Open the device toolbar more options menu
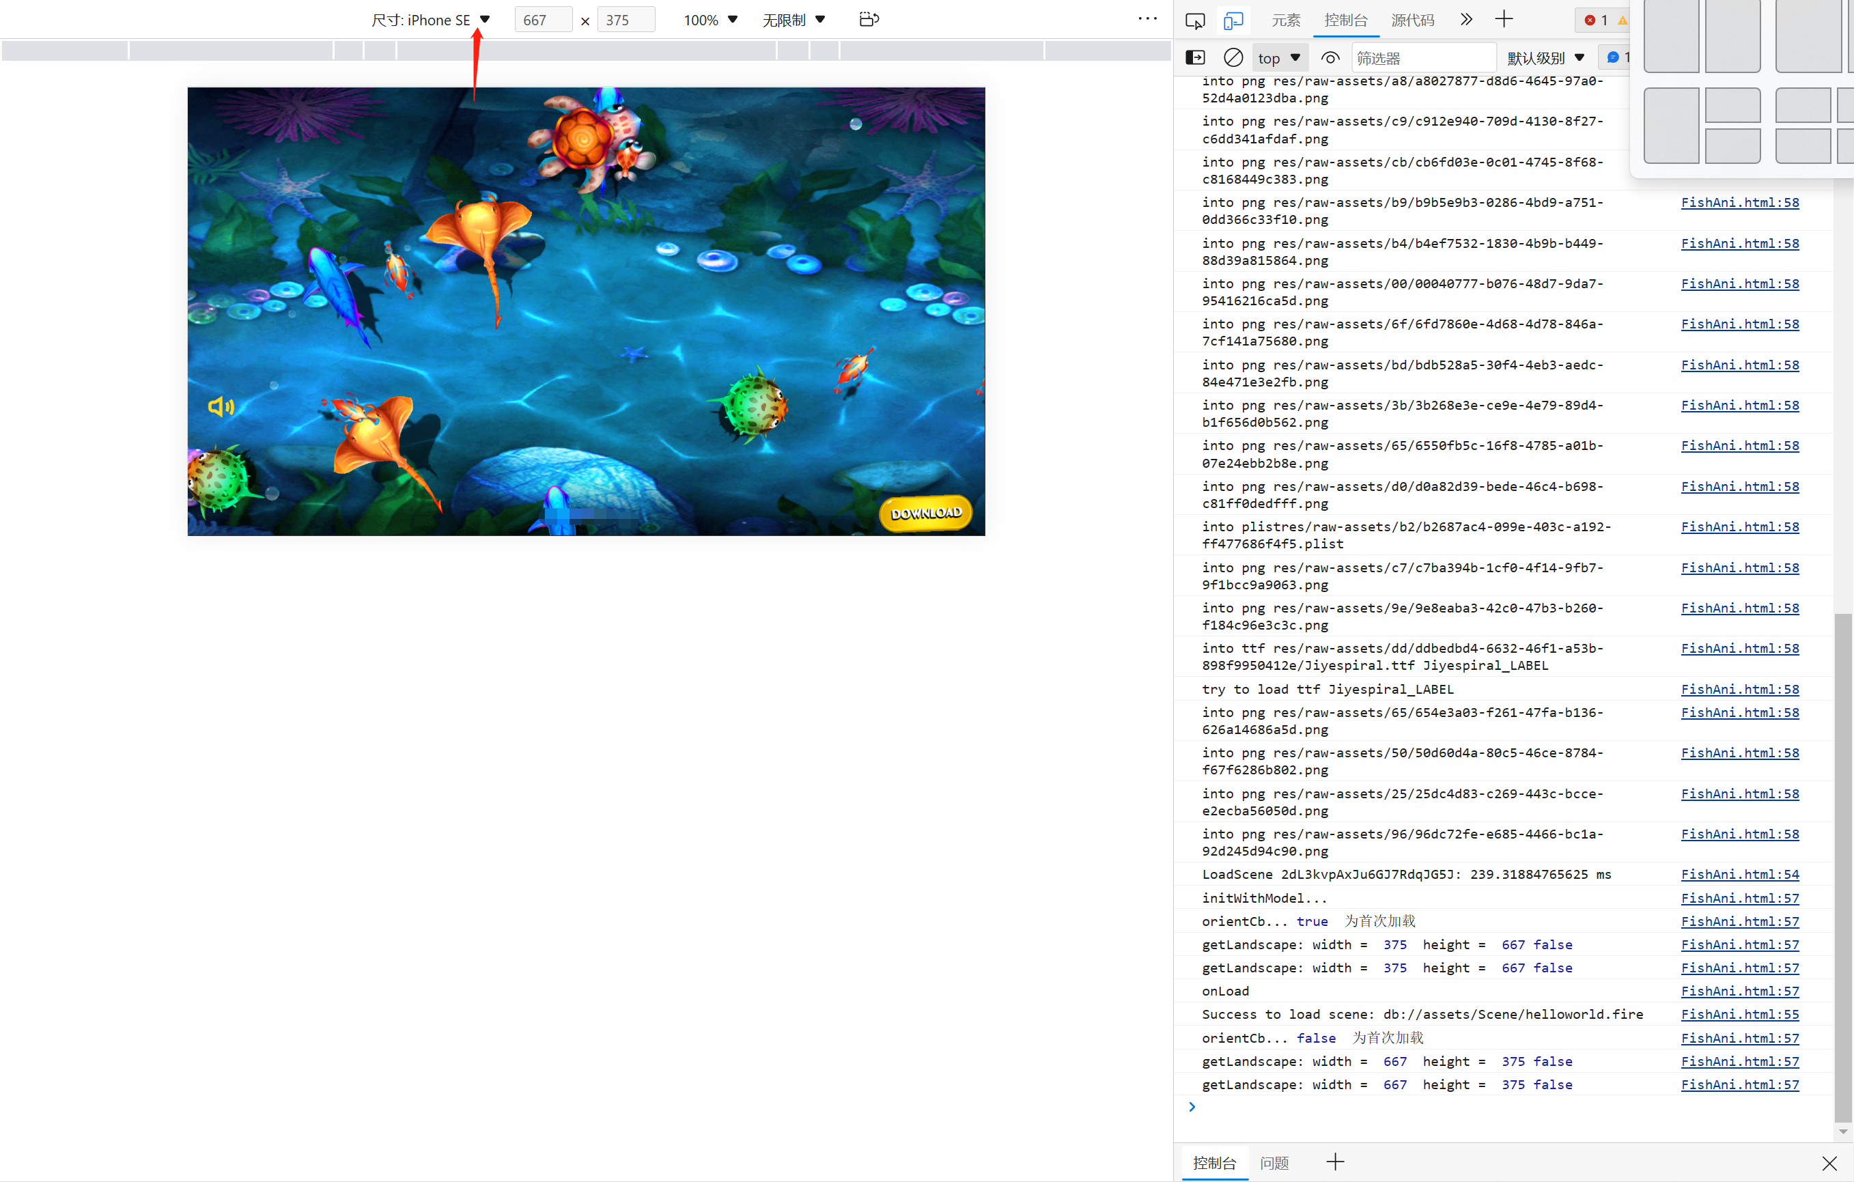 (1147, 19)
